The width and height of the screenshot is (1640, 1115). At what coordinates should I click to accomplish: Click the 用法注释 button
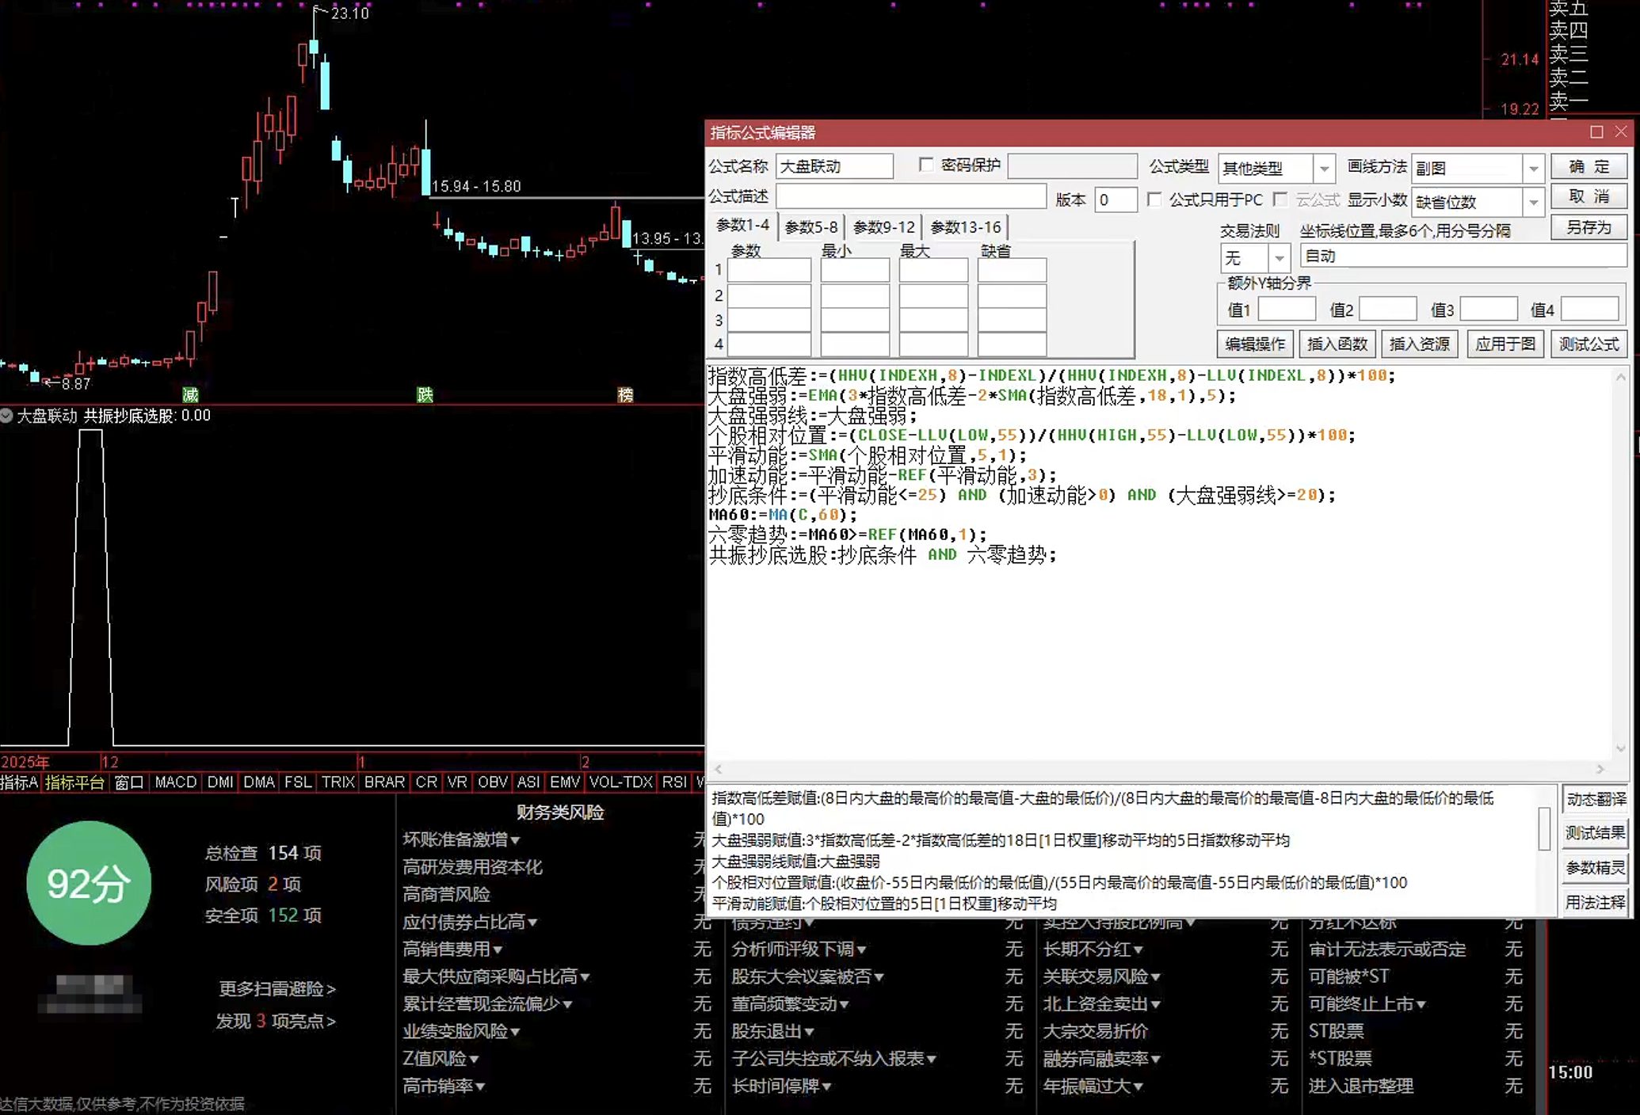1595,902
